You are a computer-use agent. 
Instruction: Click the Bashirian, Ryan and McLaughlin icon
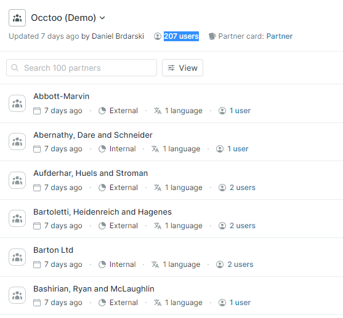pyautogui.click(x=17, y=295)
